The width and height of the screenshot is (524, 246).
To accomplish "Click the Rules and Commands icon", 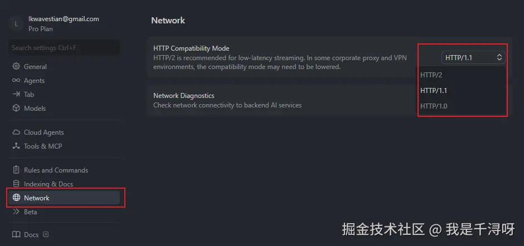I will click(16, 170).
